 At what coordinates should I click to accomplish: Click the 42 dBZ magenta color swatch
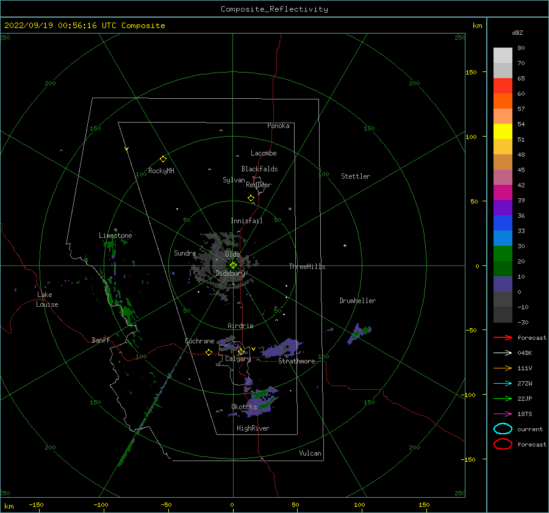[503, 192]
